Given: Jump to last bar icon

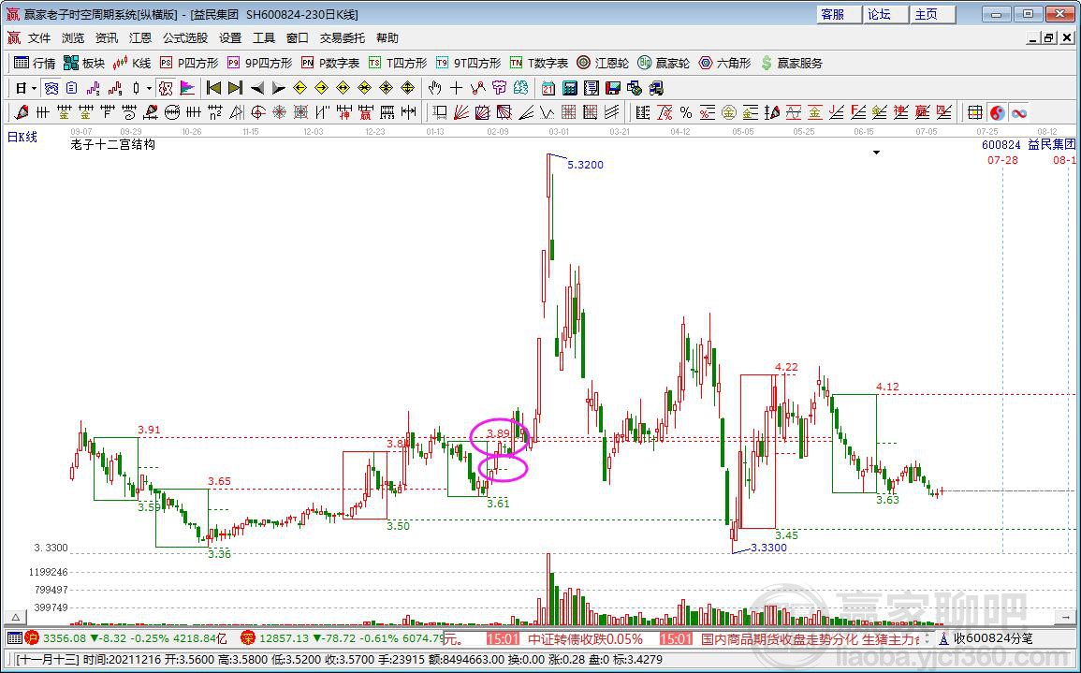Looking at the screenshot, I should (x=236, y=88).
